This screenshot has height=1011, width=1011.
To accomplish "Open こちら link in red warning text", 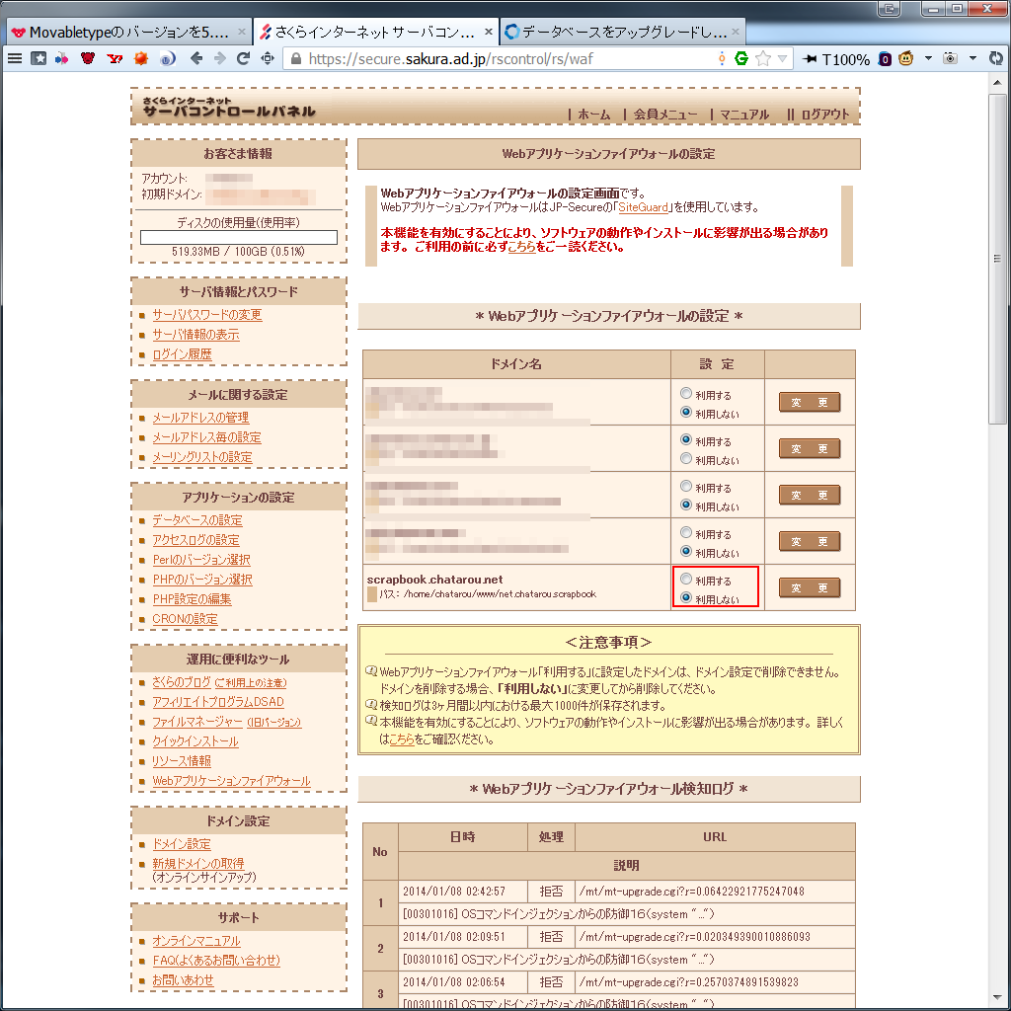I will [x=521, y=246].
